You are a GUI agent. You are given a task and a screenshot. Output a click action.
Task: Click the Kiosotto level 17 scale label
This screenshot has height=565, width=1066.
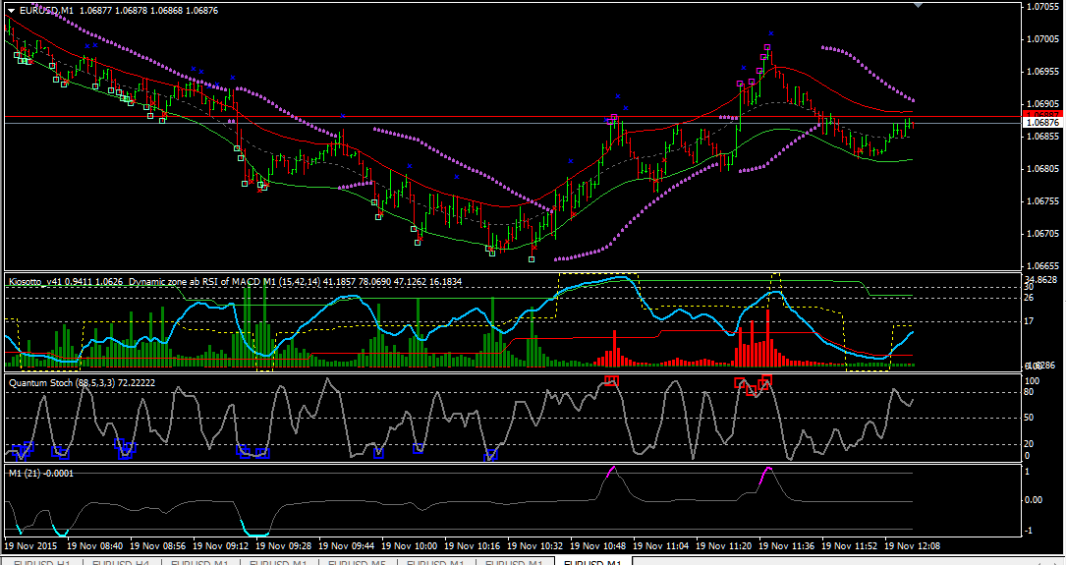(1030, 321)
